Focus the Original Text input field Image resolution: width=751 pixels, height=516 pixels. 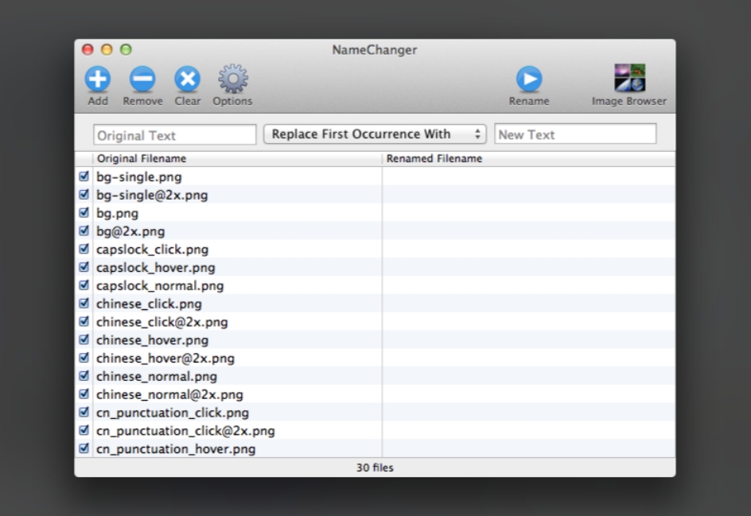pos(175,135)
